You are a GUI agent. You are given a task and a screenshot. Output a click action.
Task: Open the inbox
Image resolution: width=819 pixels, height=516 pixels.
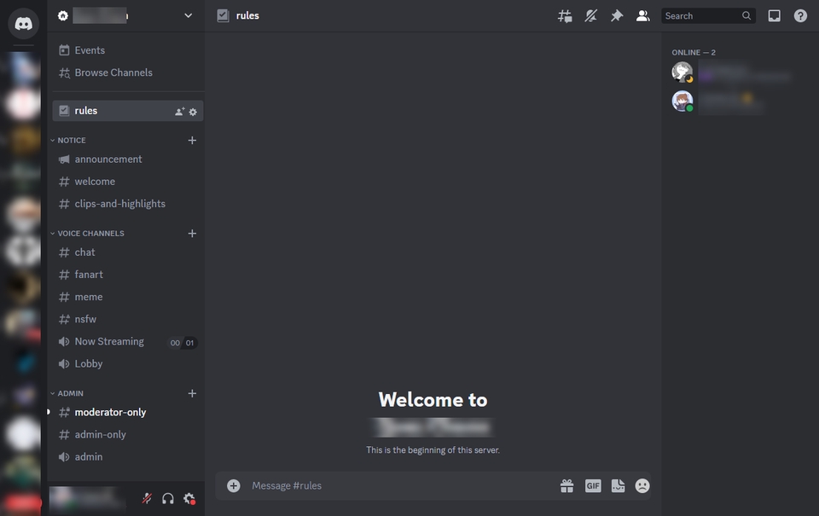(775, 14)
